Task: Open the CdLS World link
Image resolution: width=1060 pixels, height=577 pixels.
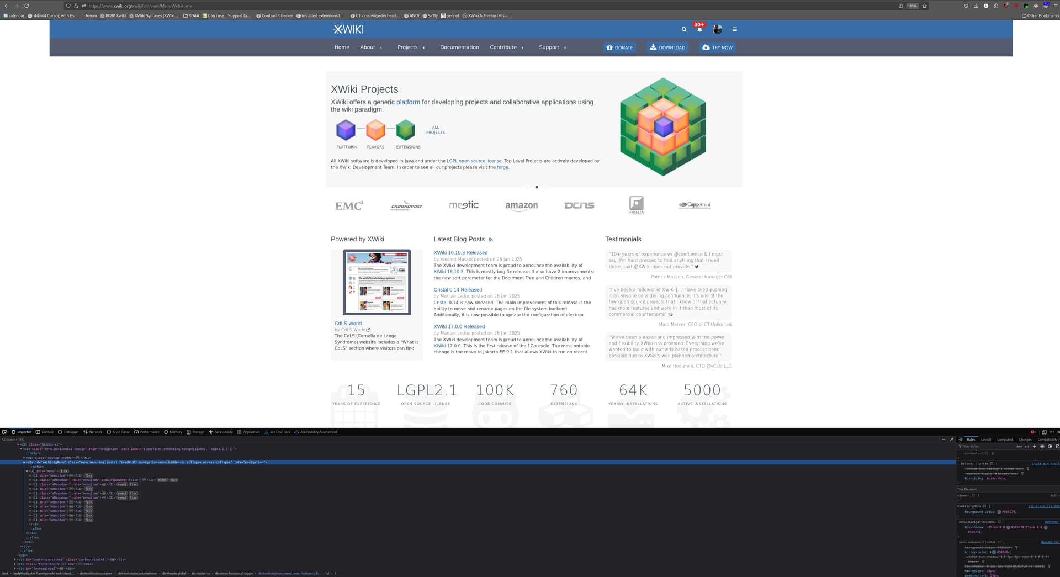Action: (348, 324)
